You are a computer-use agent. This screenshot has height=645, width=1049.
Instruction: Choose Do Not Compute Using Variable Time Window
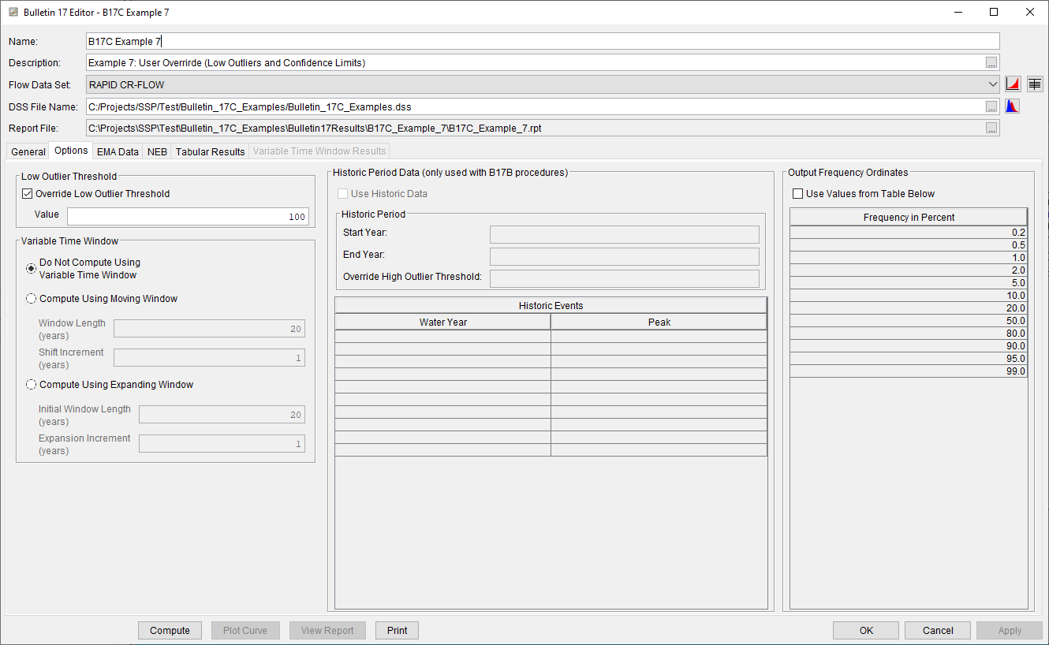[x=31, y=268]
